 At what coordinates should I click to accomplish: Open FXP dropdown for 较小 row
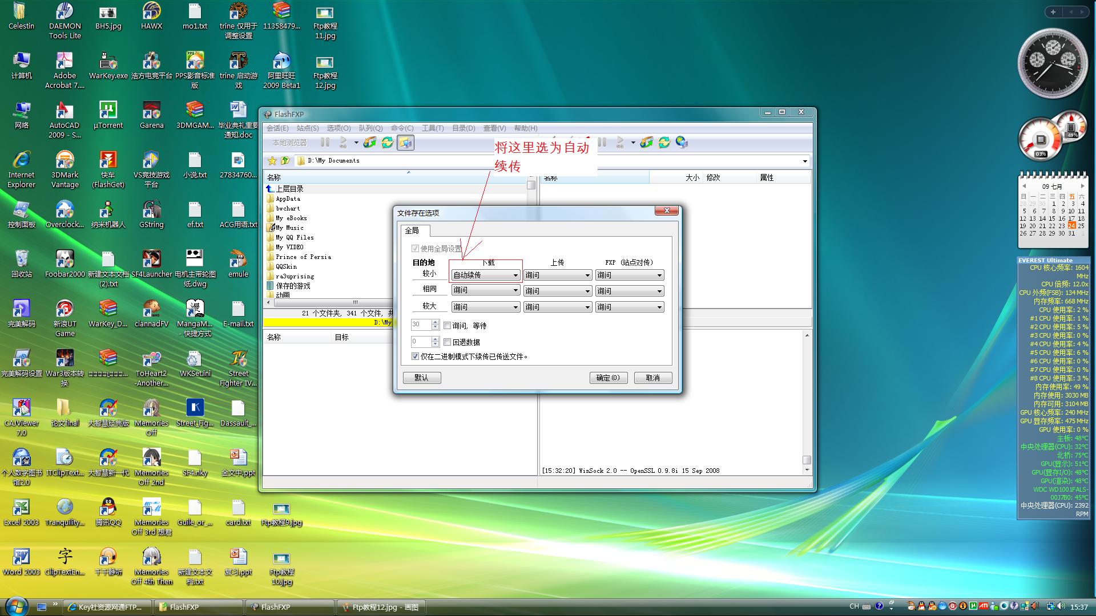[630, 275]
